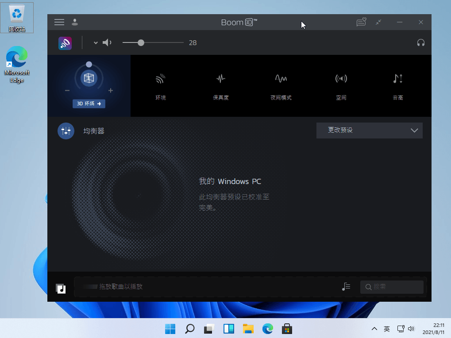451x338 pixels.
Task: Click the feedback heart message icon
Action: click(361, 22)
